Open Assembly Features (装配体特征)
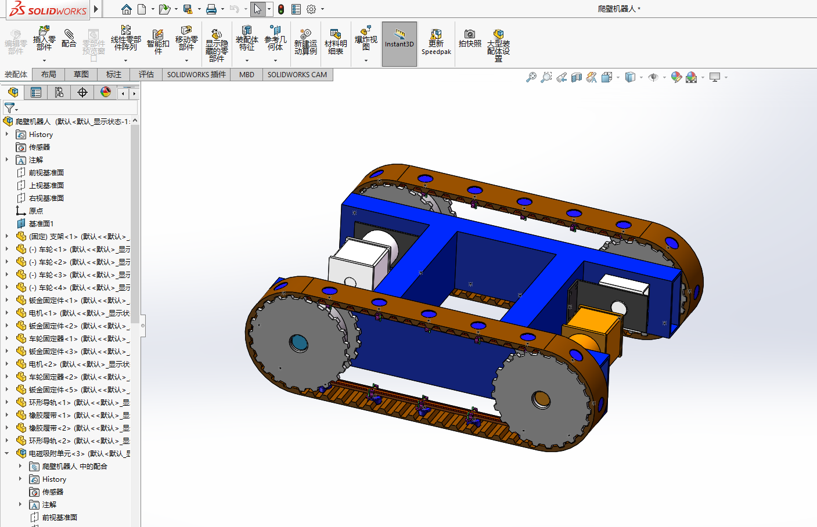 (x=247, y=38)
